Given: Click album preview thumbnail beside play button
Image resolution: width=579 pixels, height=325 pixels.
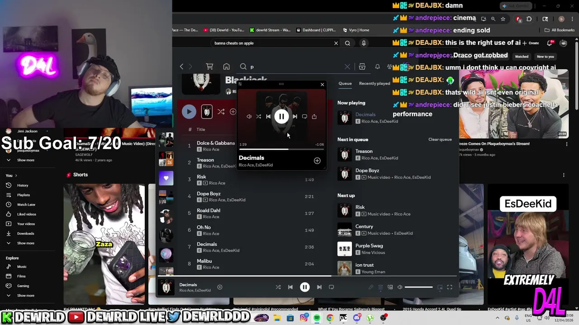Looking at the screenshot, I should click(x=207, y=111).
